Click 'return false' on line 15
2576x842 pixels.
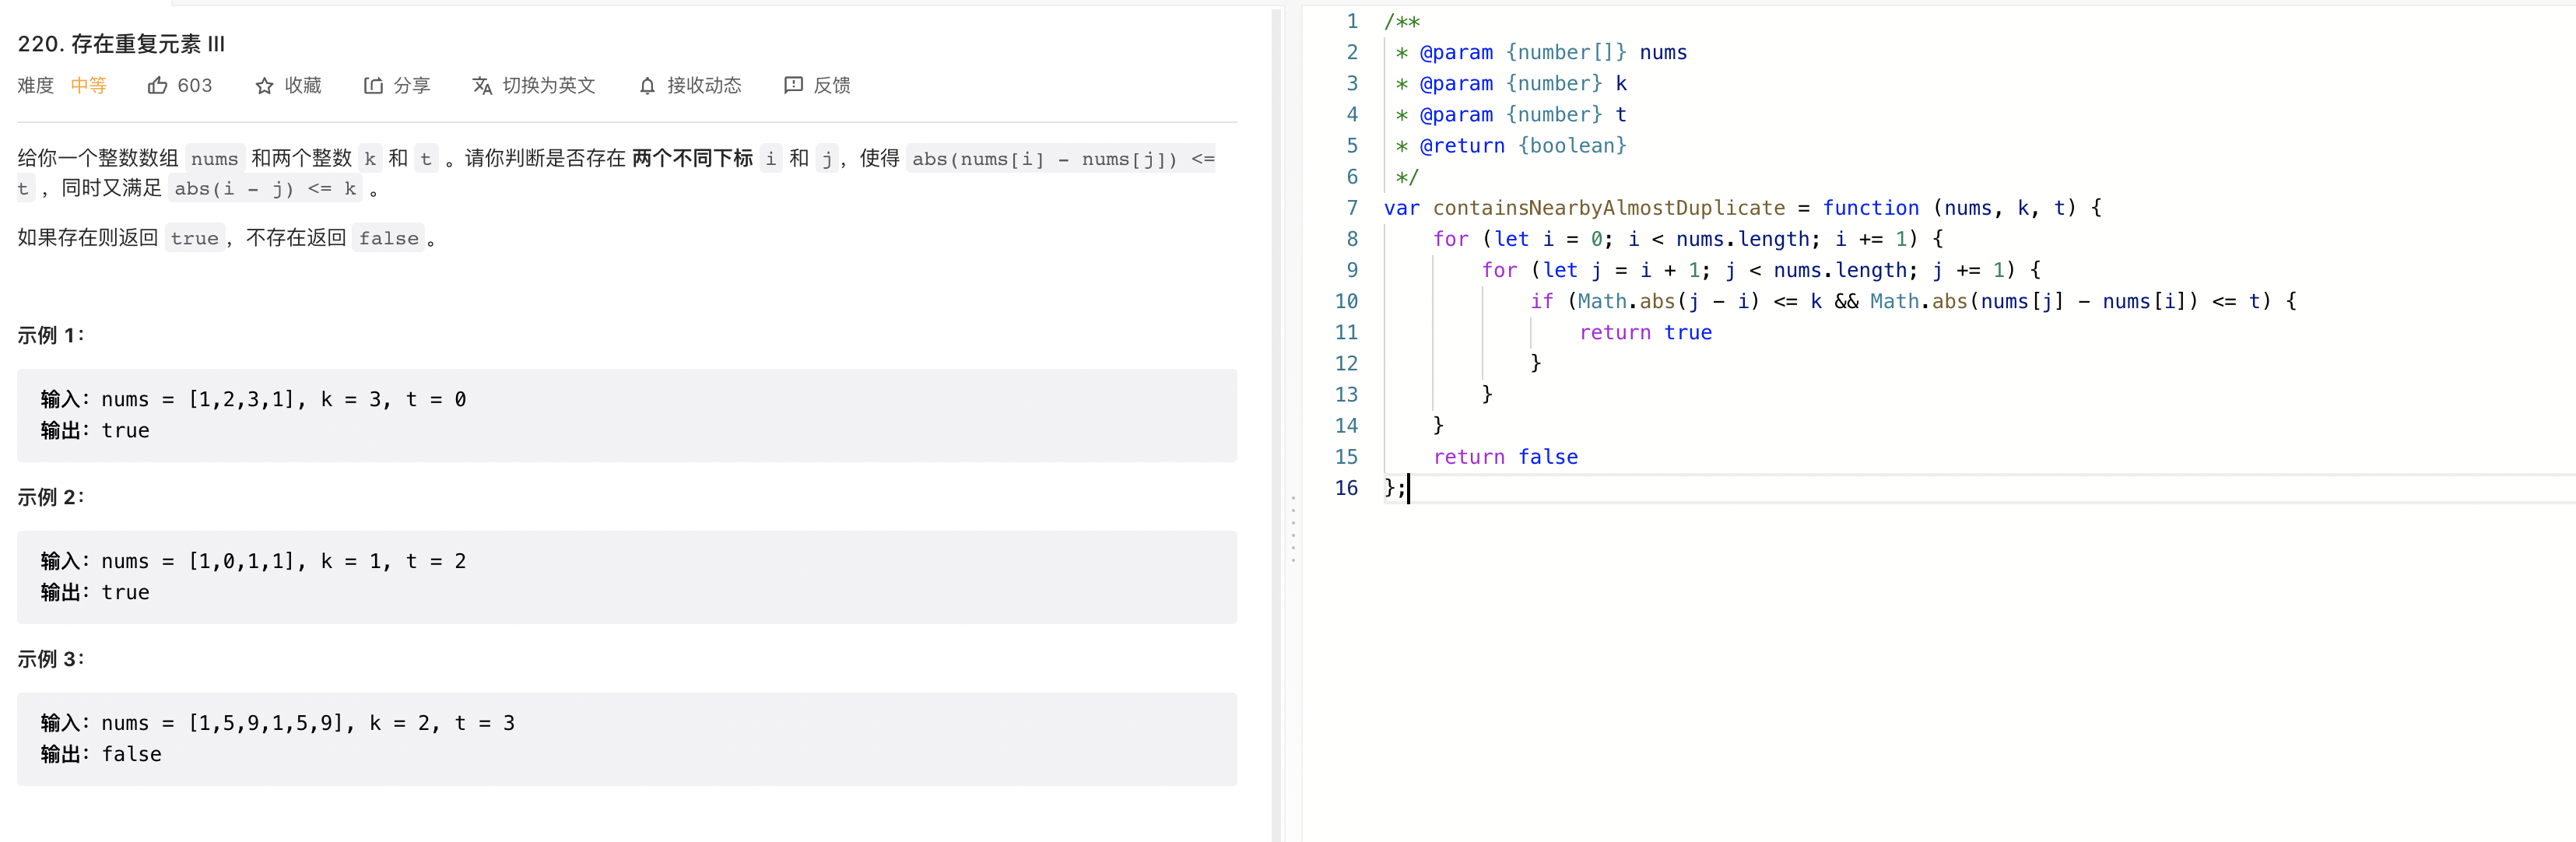(1506, 457)
